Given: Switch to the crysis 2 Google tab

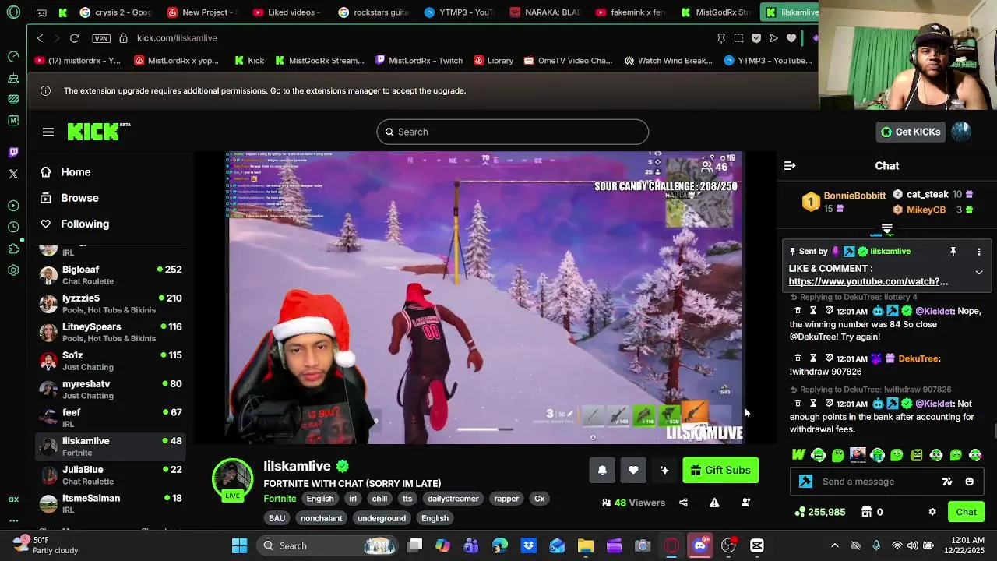Looking at the screenshot, I should coord(116,12).
